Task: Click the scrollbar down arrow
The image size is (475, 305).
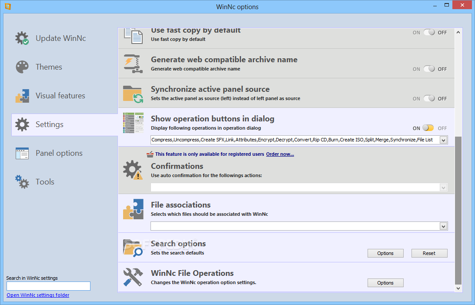Action: (x=458, y=288)
